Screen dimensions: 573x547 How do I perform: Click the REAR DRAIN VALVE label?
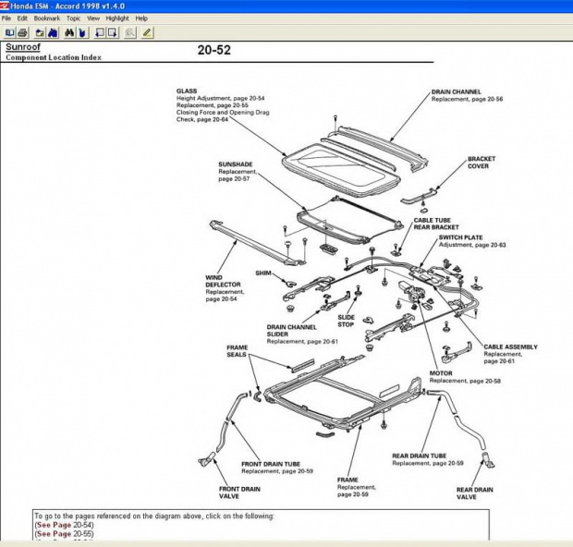click(474, 493)
